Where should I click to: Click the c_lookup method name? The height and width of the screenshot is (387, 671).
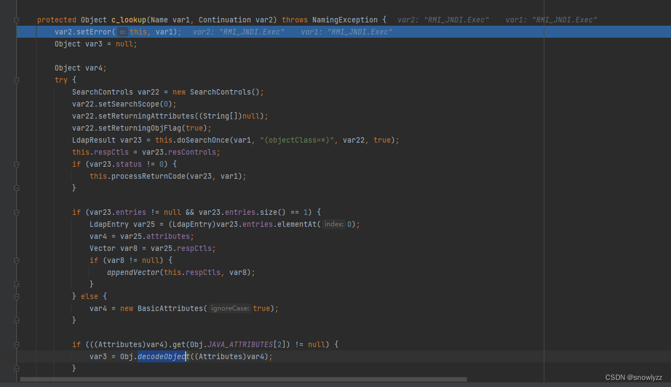point(128,20)
